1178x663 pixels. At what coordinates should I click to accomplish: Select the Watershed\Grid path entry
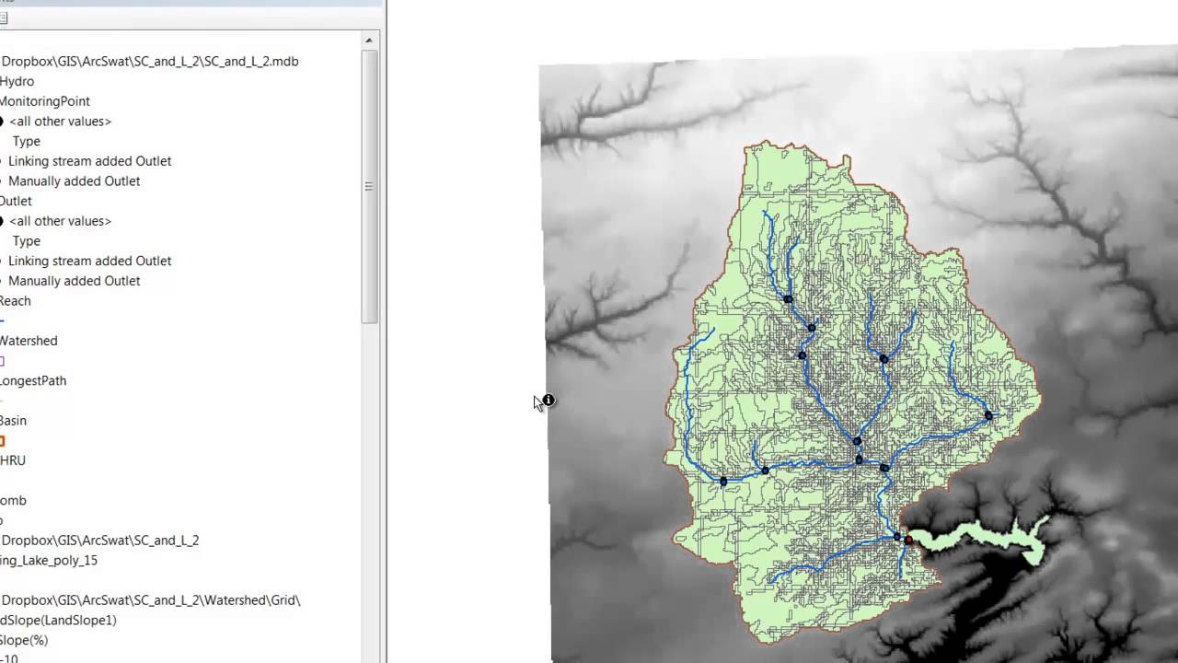pyautogui.click(x=150, y=600)
